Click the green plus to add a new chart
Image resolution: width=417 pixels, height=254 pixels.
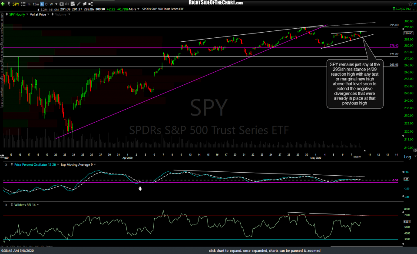pos(3,3)
